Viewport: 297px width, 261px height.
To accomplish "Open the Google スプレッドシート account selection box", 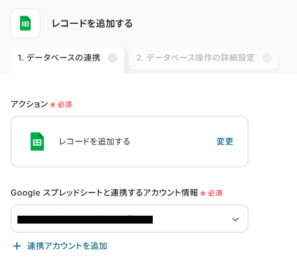I will [129, 218].
